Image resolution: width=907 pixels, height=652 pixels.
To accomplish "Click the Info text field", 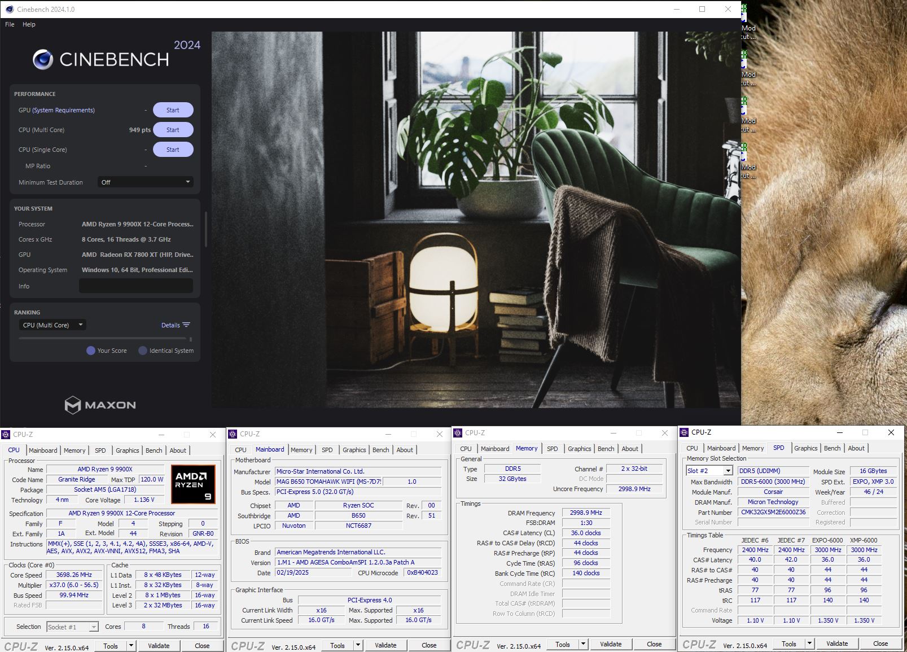I will point(136,286).
